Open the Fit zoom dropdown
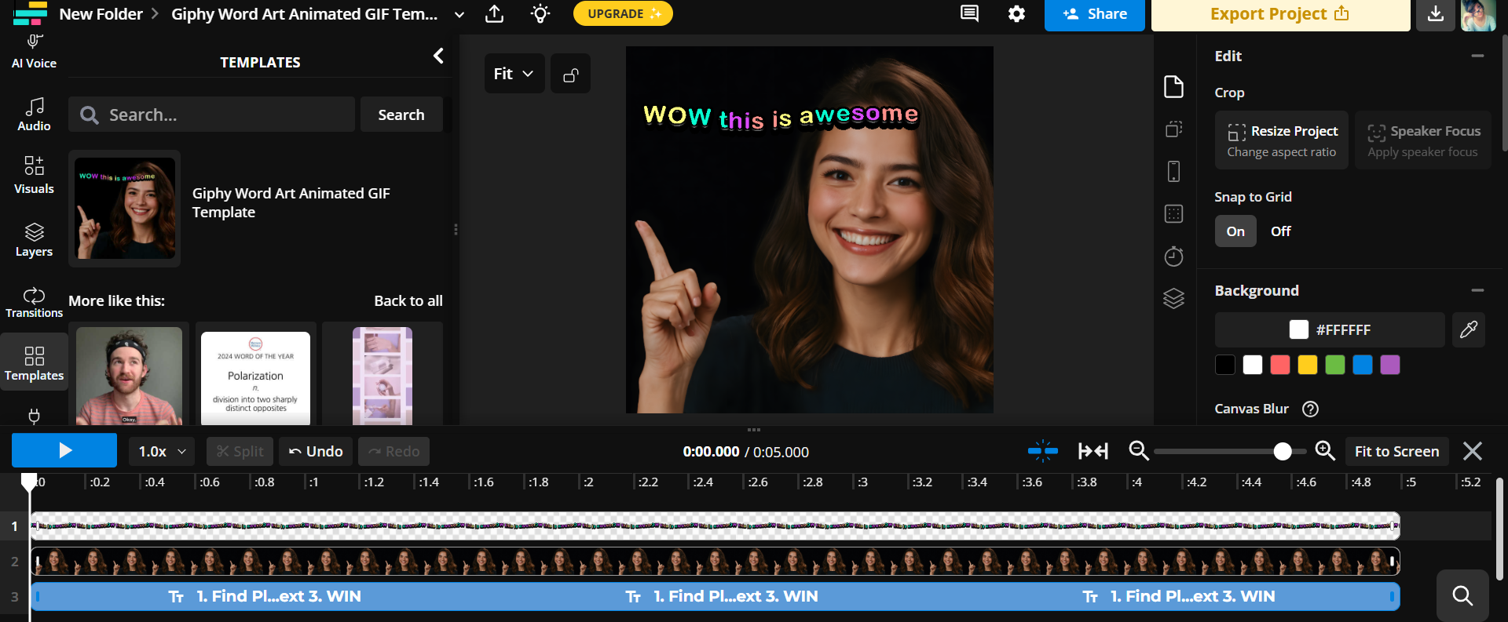 coord(514,74)
